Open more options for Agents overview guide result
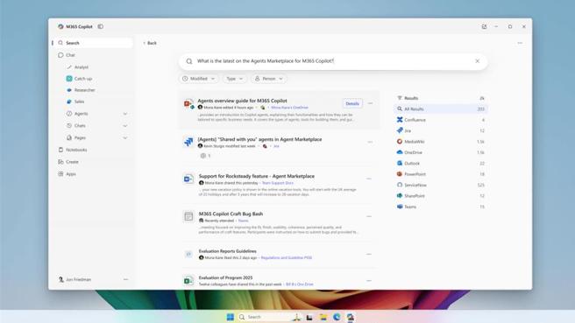 (370, 103)
